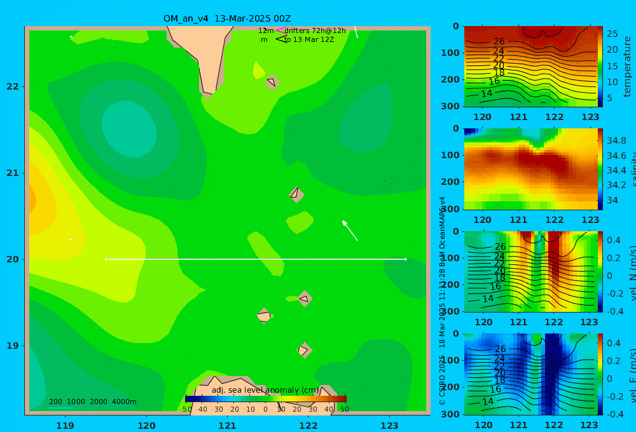The width and height of the screenshot is (636, 432).
Task: Click the island near 122E at latitude 19
Action: click(x=304, y=350)
